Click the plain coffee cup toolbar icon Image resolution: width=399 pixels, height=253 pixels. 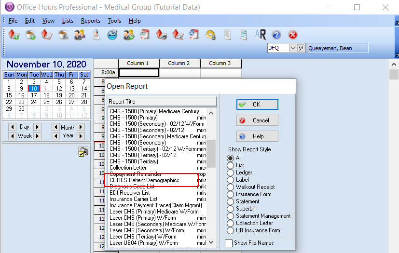(x=63, y=35)
